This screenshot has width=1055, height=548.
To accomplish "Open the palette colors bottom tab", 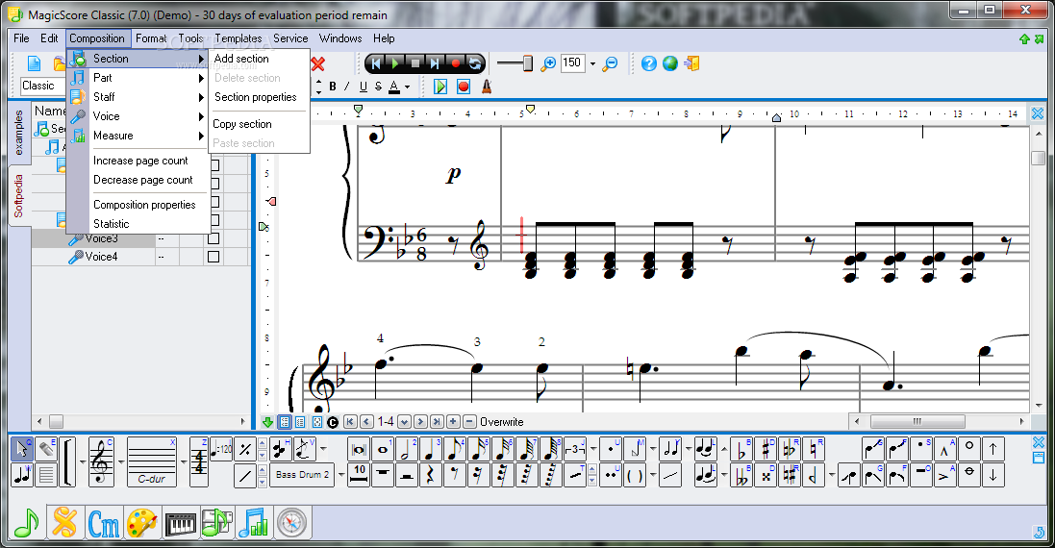I will coord(142,523).
